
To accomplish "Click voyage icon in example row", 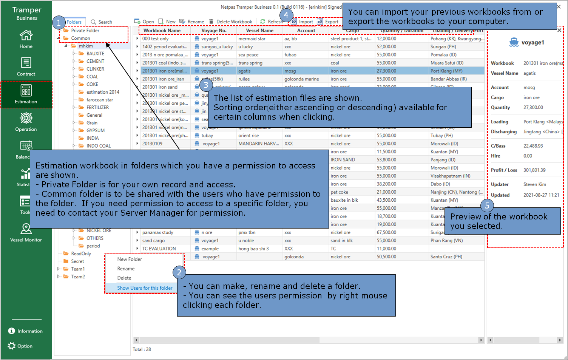I will (x=197, y=249).
